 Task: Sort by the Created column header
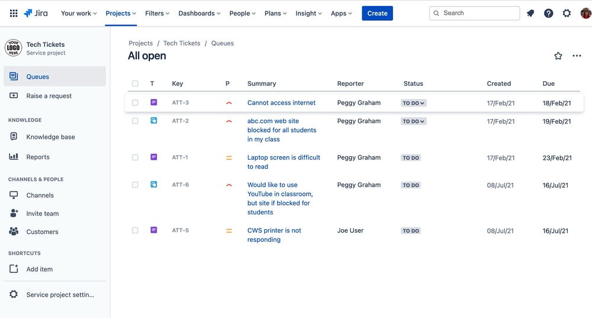click(x=499, y=83)
